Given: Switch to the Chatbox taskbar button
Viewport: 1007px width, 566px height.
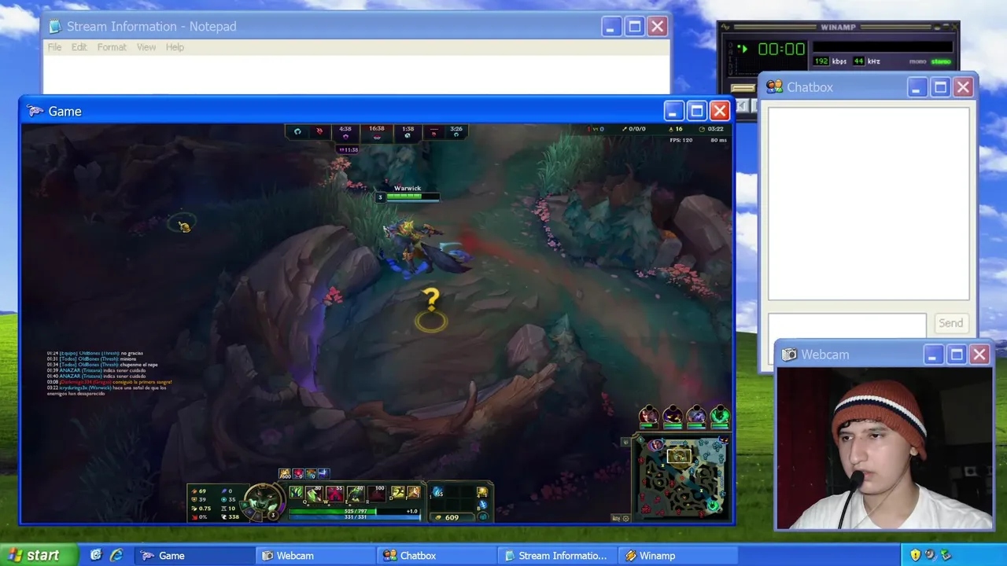Looking at the screenshot, I should (x=437, y=555).
